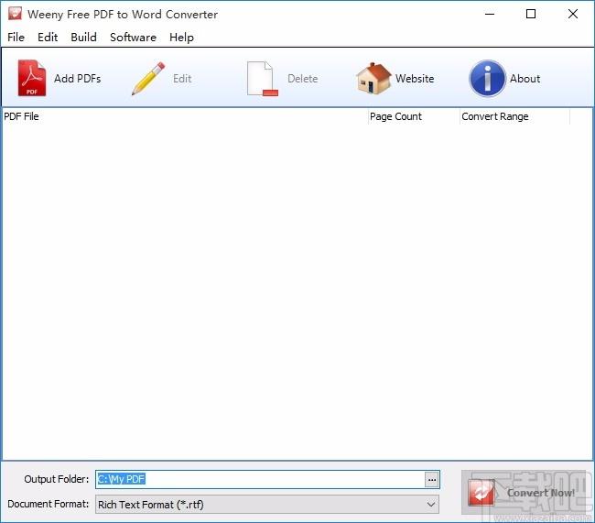Open the Build menu

click(x=83, y=38)
